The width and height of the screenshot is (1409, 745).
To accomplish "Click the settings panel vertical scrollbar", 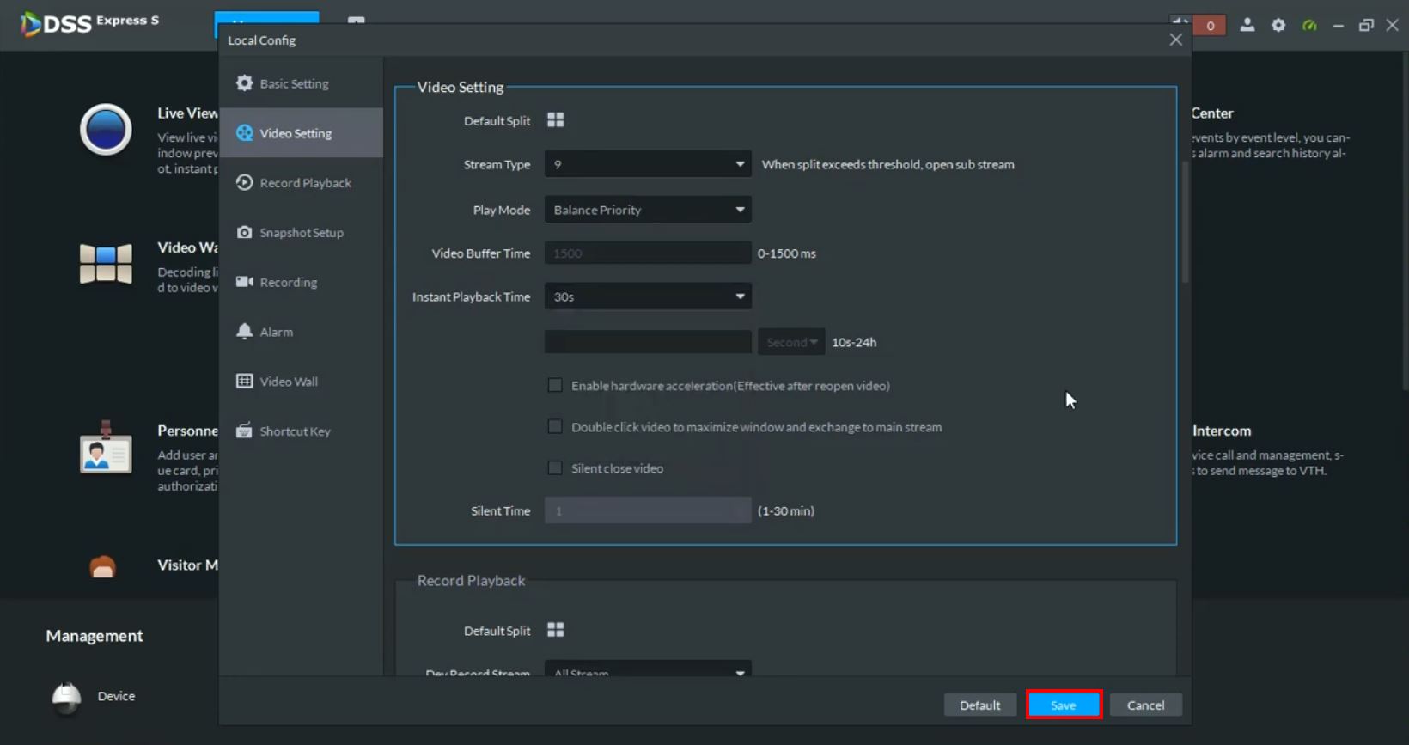I will tap(1185, 223).
